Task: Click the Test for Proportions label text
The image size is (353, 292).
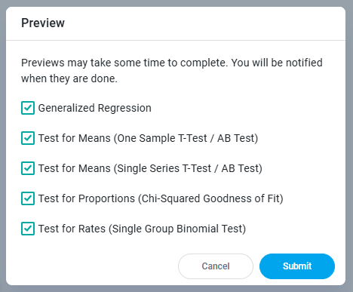Action: pos(161,198)
